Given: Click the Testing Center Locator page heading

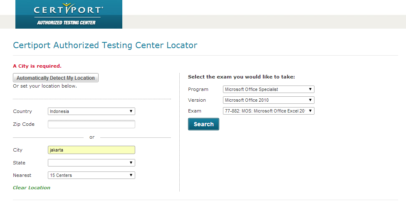Looking at the screenshot, I should click(105, 45).
